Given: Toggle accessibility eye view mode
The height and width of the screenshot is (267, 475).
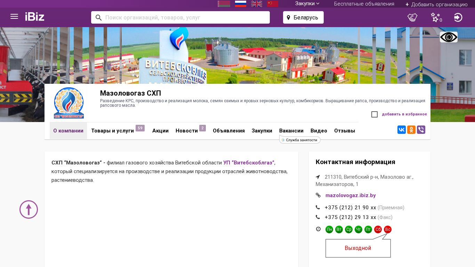Looking at the screenshot, I should click(x=449, y=37).
